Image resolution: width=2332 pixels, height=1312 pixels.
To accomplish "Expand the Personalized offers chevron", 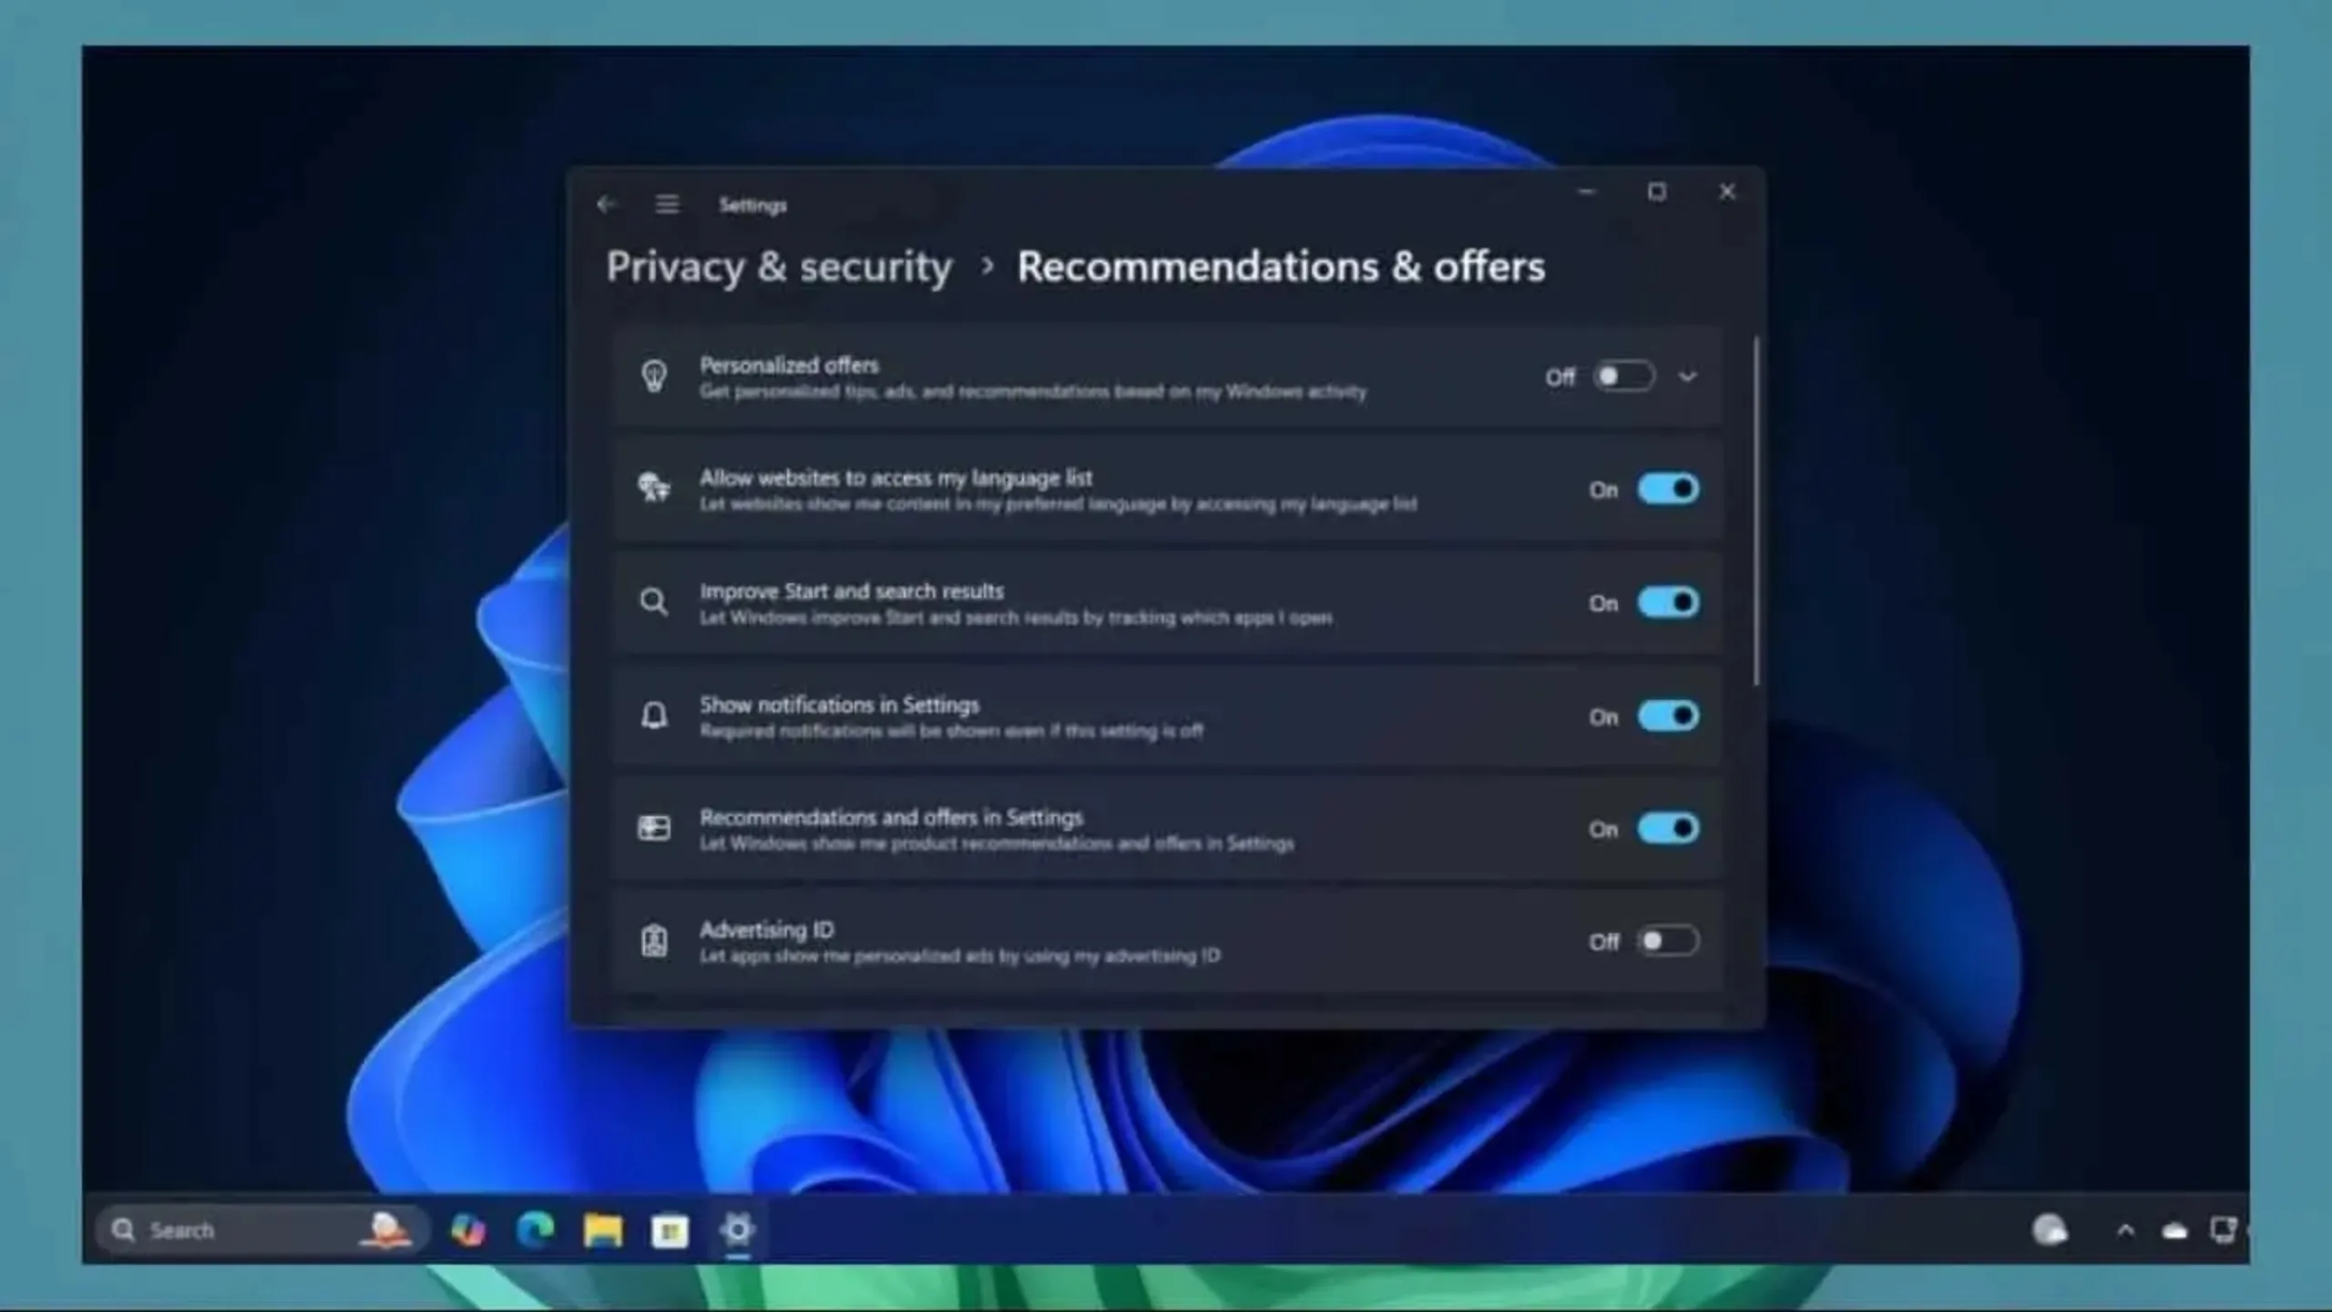I will (x=1687, y=376).
